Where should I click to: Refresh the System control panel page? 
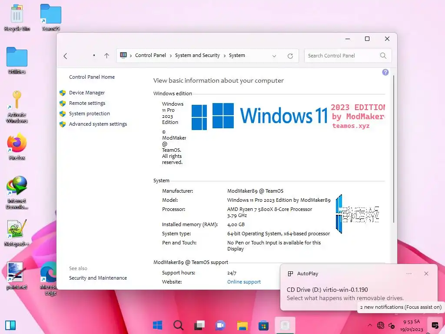click(x=290, y=56)
